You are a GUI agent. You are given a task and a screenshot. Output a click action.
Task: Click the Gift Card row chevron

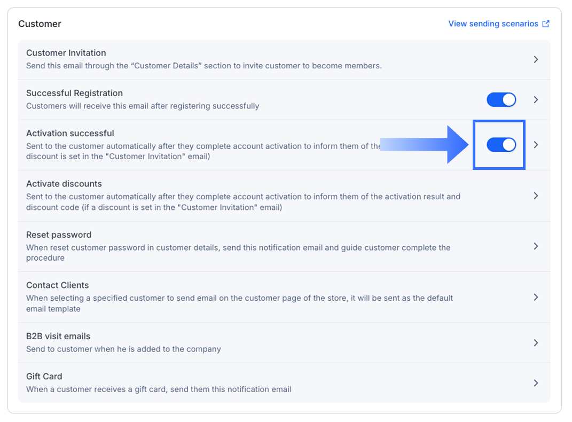(536, 383)
